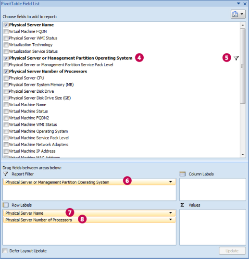Click the Row Labels grid icon
The width and height of the screenshot is (249, 259).
pos(6,205)
